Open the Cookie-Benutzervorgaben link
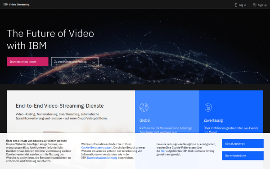270x169 pixels. pos(97,148)
